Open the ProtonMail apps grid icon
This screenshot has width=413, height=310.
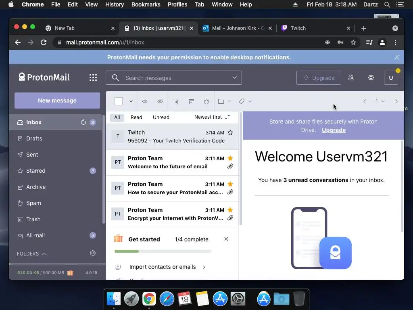tap(93, 77)
